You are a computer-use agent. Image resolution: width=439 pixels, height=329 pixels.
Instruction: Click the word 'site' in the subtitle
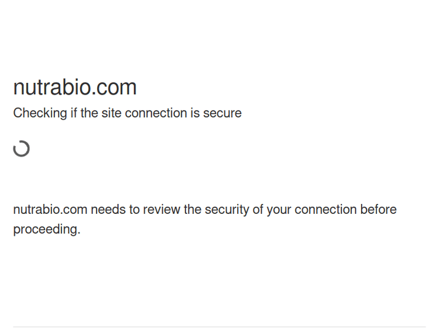click(111, 113)
